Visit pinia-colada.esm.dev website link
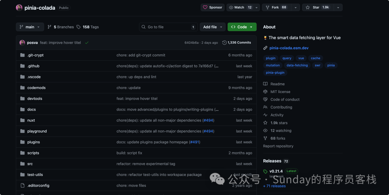The image size is (389, 195). pos(289,48)
